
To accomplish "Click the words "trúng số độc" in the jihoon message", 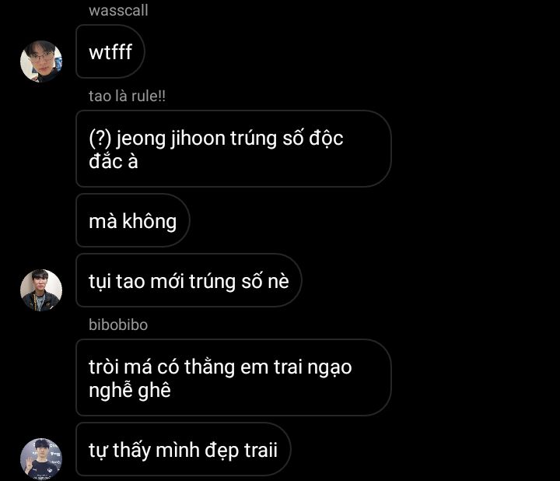I will [x=286, y=139].
